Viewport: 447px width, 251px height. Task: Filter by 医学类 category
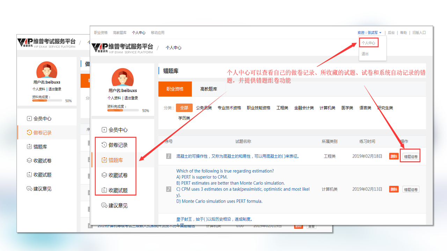[x=347, y=108]
